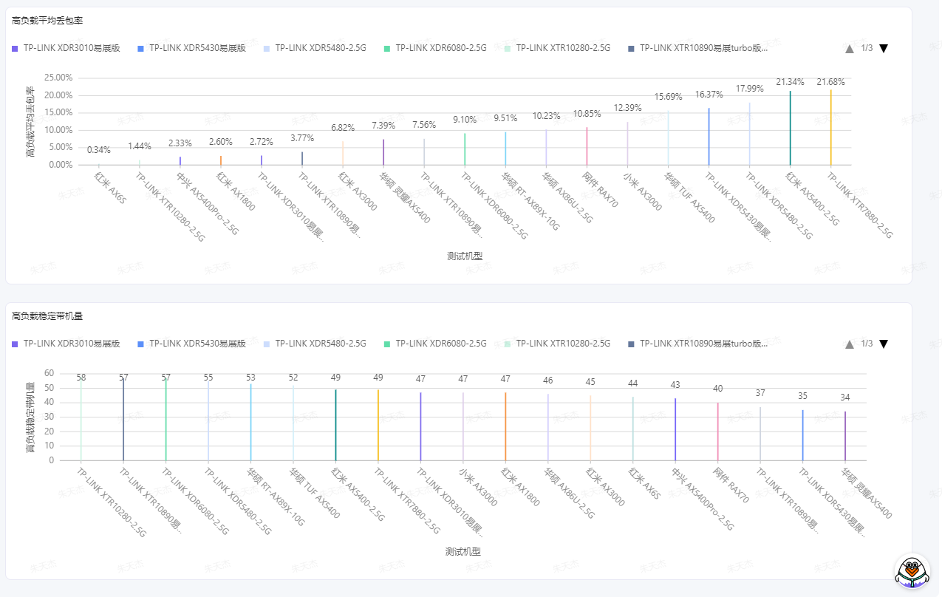Select the 21.68% bar for TP-LINK XTR7880-2.5G
Image resolution: width=942 pixels, height=597 pixels.
pyautogui.click(x=830, y=127)
